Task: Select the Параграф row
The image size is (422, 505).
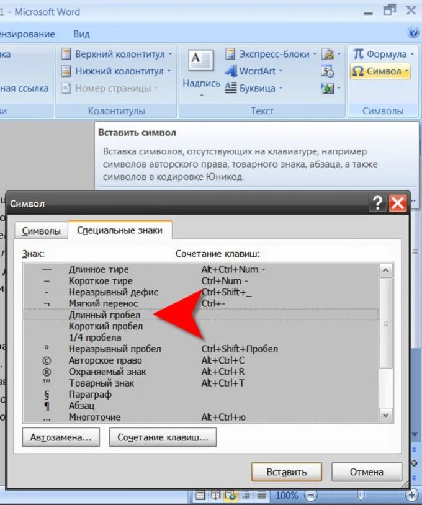Action: (x=200, y=395)
